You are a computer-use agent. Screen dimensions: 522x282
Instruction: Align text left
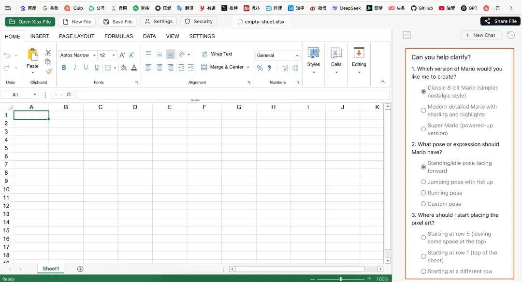(148, 68)
